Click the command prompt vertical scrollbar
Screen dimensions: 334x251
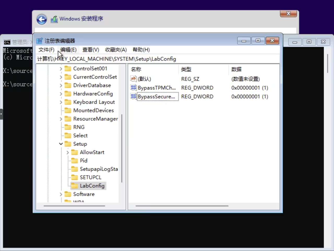click(327, 63)
